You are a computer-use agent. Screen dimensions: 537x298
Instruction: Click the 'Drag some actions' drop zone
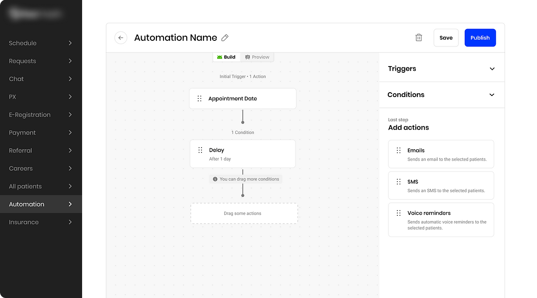(244, 213)
